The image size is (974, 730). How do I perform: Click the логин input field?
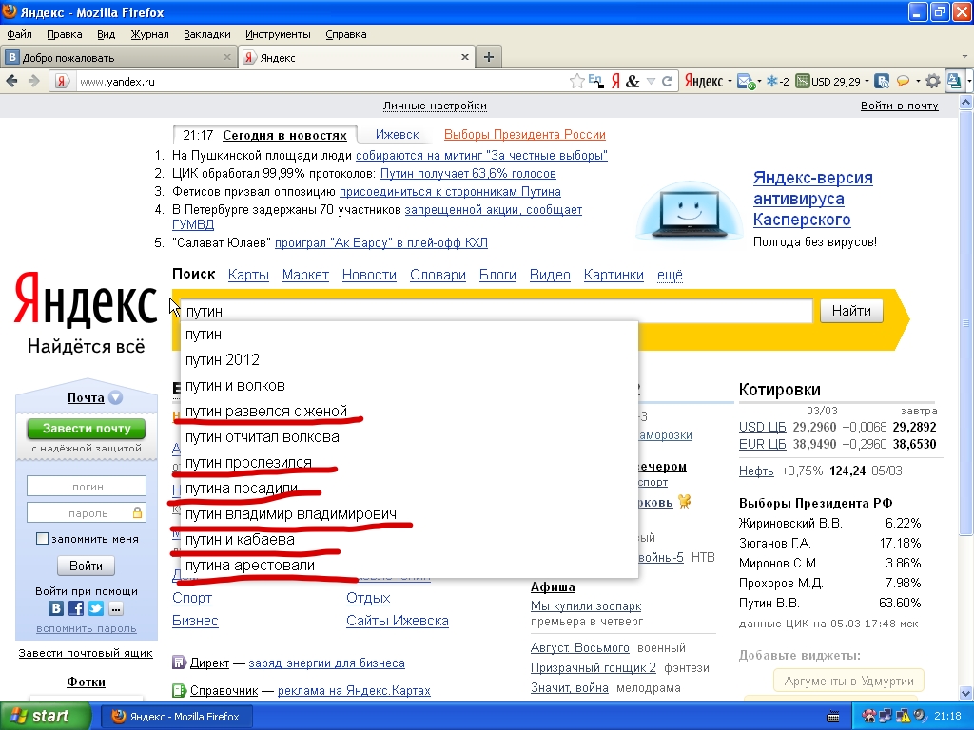[87, 487]
